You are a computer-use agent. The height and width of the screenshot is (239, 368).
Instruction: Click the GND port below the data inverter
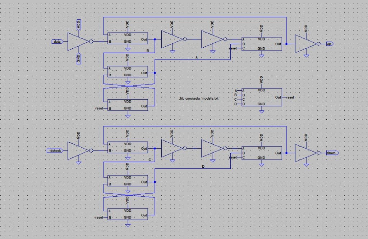[x=79, y=58]
